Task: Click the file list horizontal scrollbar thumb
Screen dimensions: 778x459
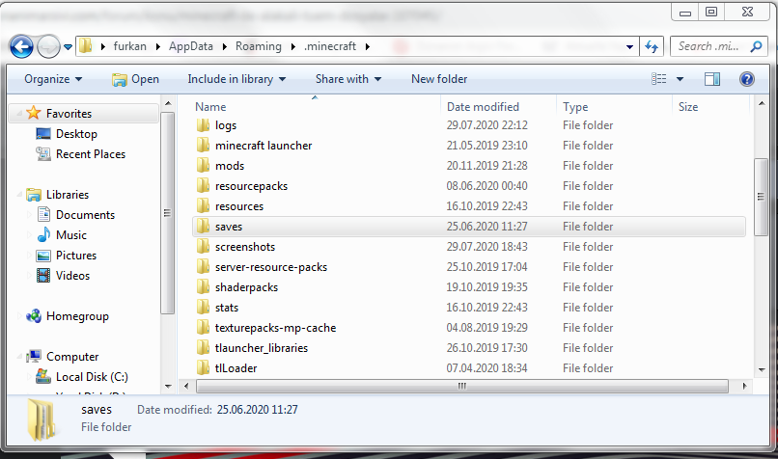Action: 462,386
